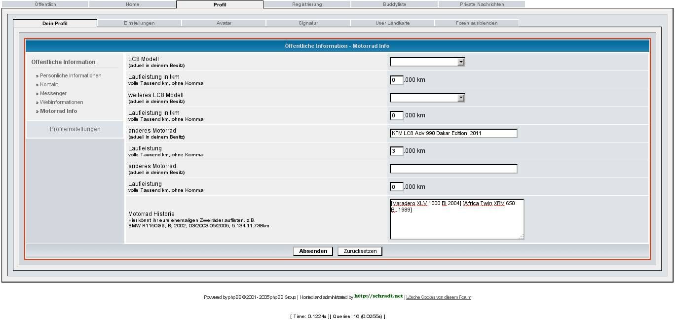Open the Kontakt sidebar link
Image resolution: width=676 pixels, height=321 pixels.
click(49, 85)
